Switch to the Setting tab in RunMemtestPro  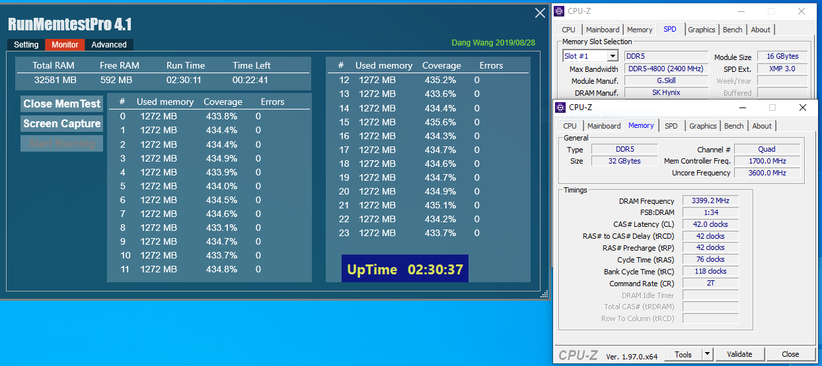tap(26, 45)
